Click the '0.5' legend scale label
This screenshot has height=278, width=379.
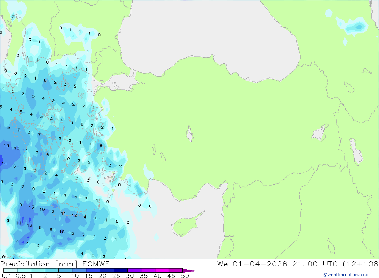pos(20,276)
